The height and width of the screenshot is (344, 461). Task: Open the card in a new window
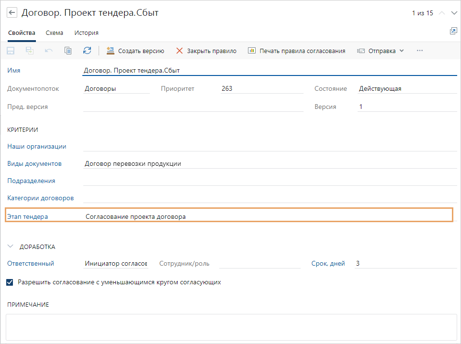point(453,31)
